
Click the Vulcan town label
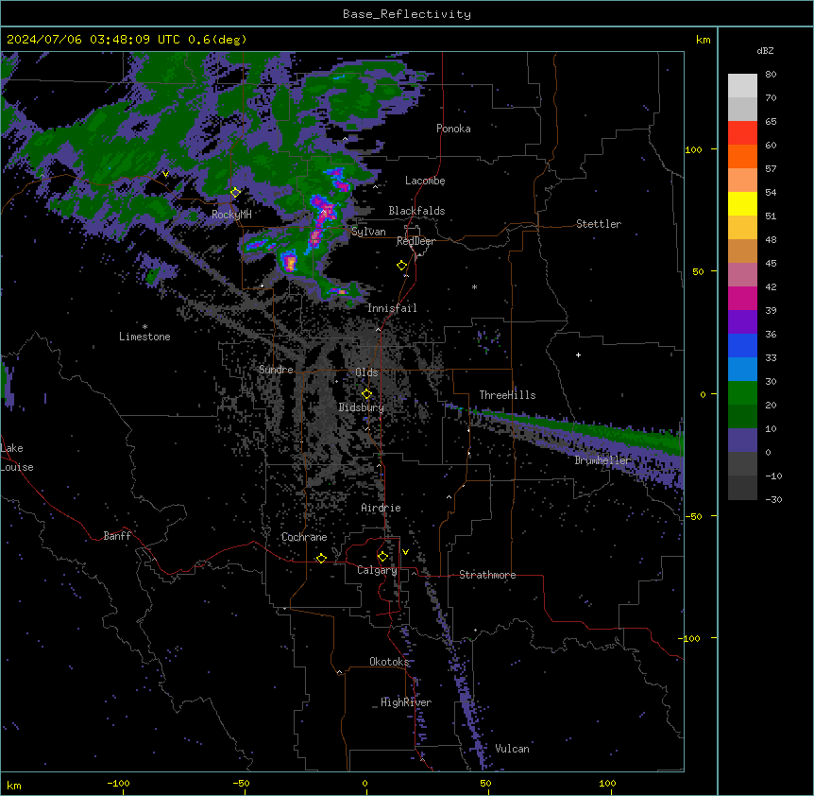(512, 749)
